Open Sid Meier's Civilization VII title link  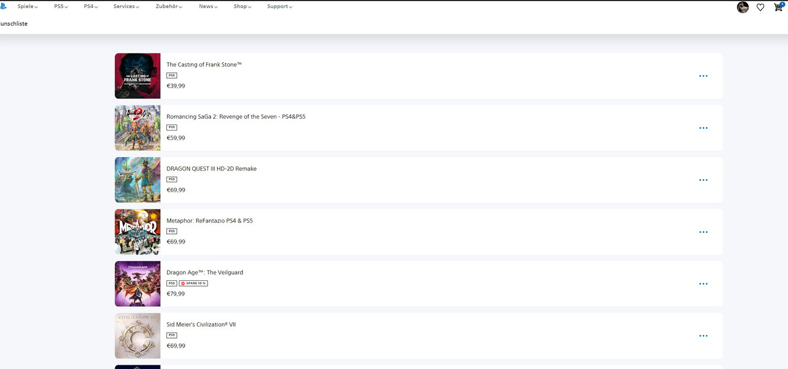201,325
